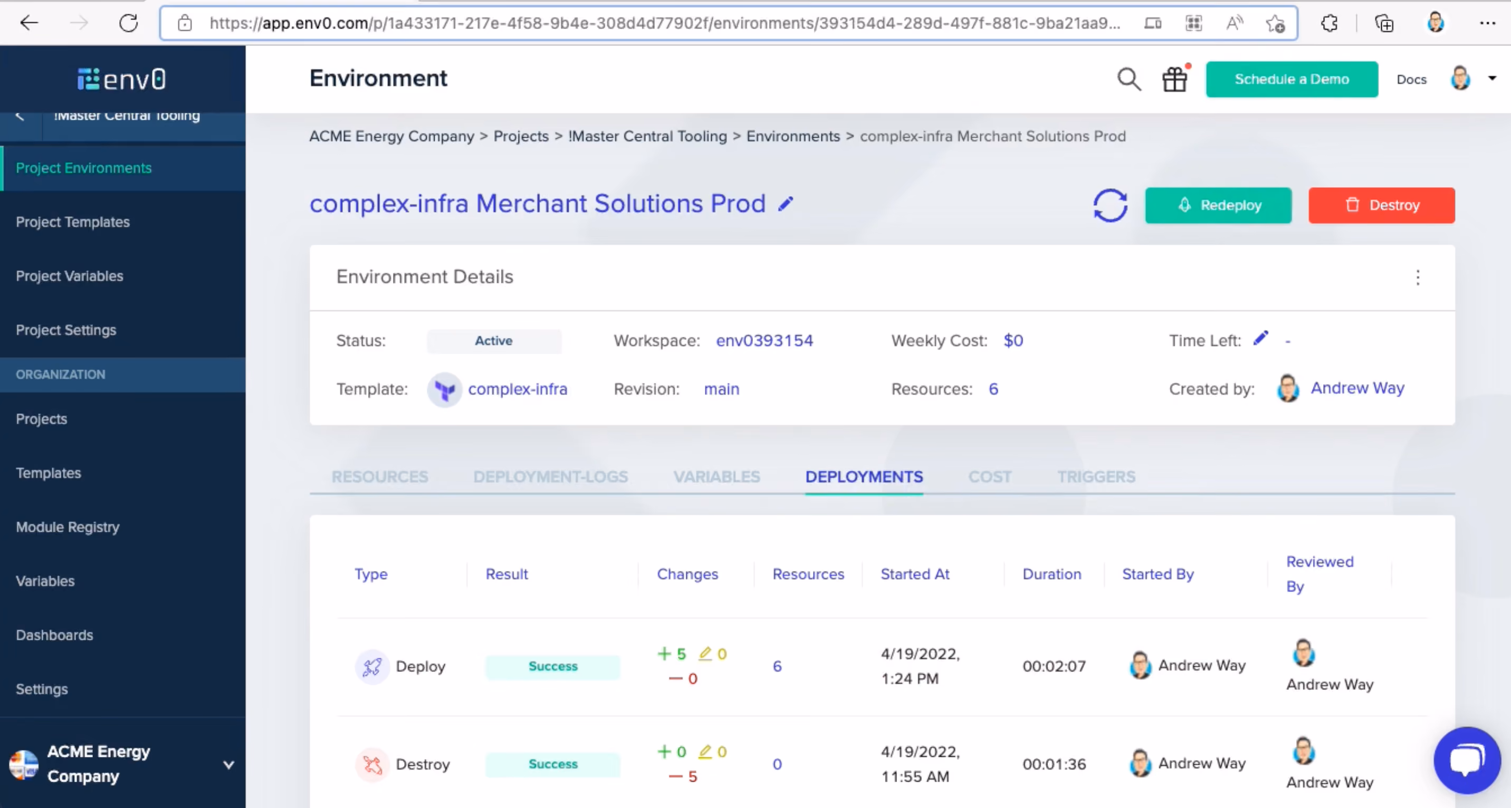Sort deployments by the Started At column

914,574
